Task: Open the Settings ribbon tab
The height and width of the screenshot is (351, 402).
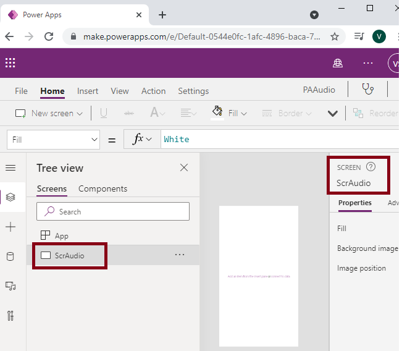Action: point(193,91)
